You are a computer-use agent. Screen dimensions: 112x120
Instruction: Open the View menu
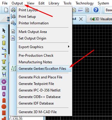tap(31, 3)
